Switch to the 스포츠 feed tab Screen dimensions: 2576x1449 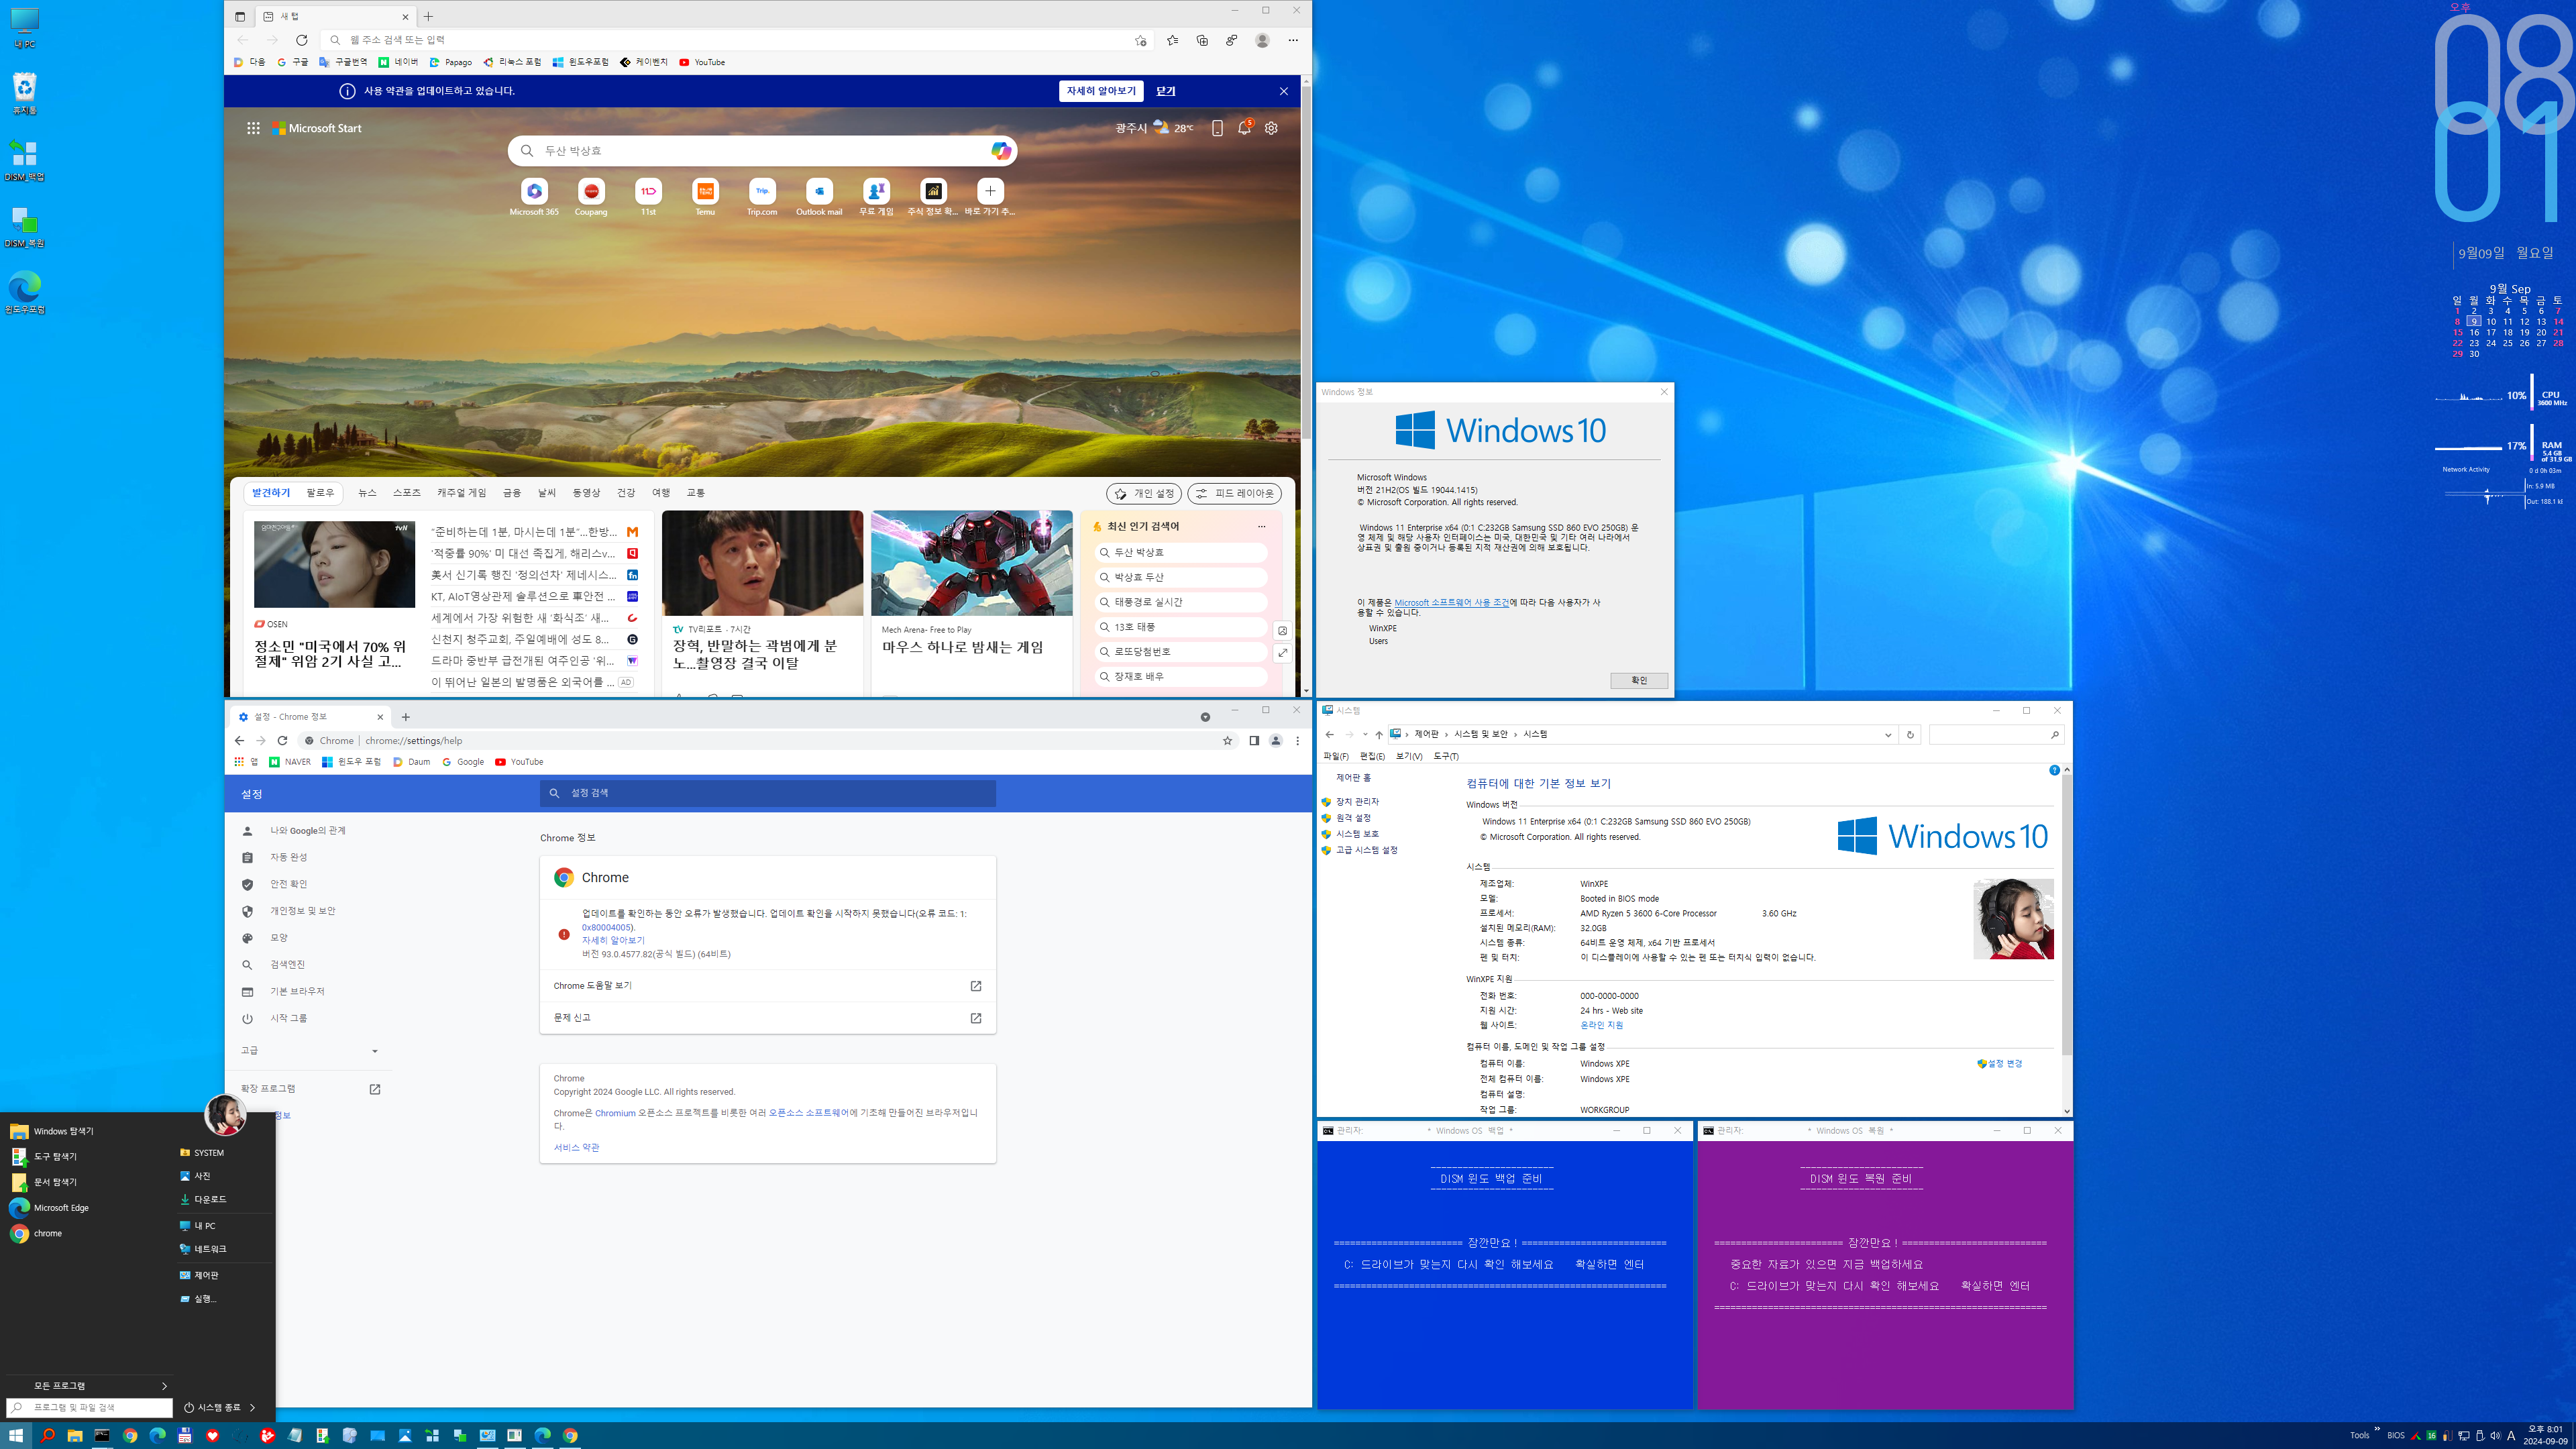(406, 493)
